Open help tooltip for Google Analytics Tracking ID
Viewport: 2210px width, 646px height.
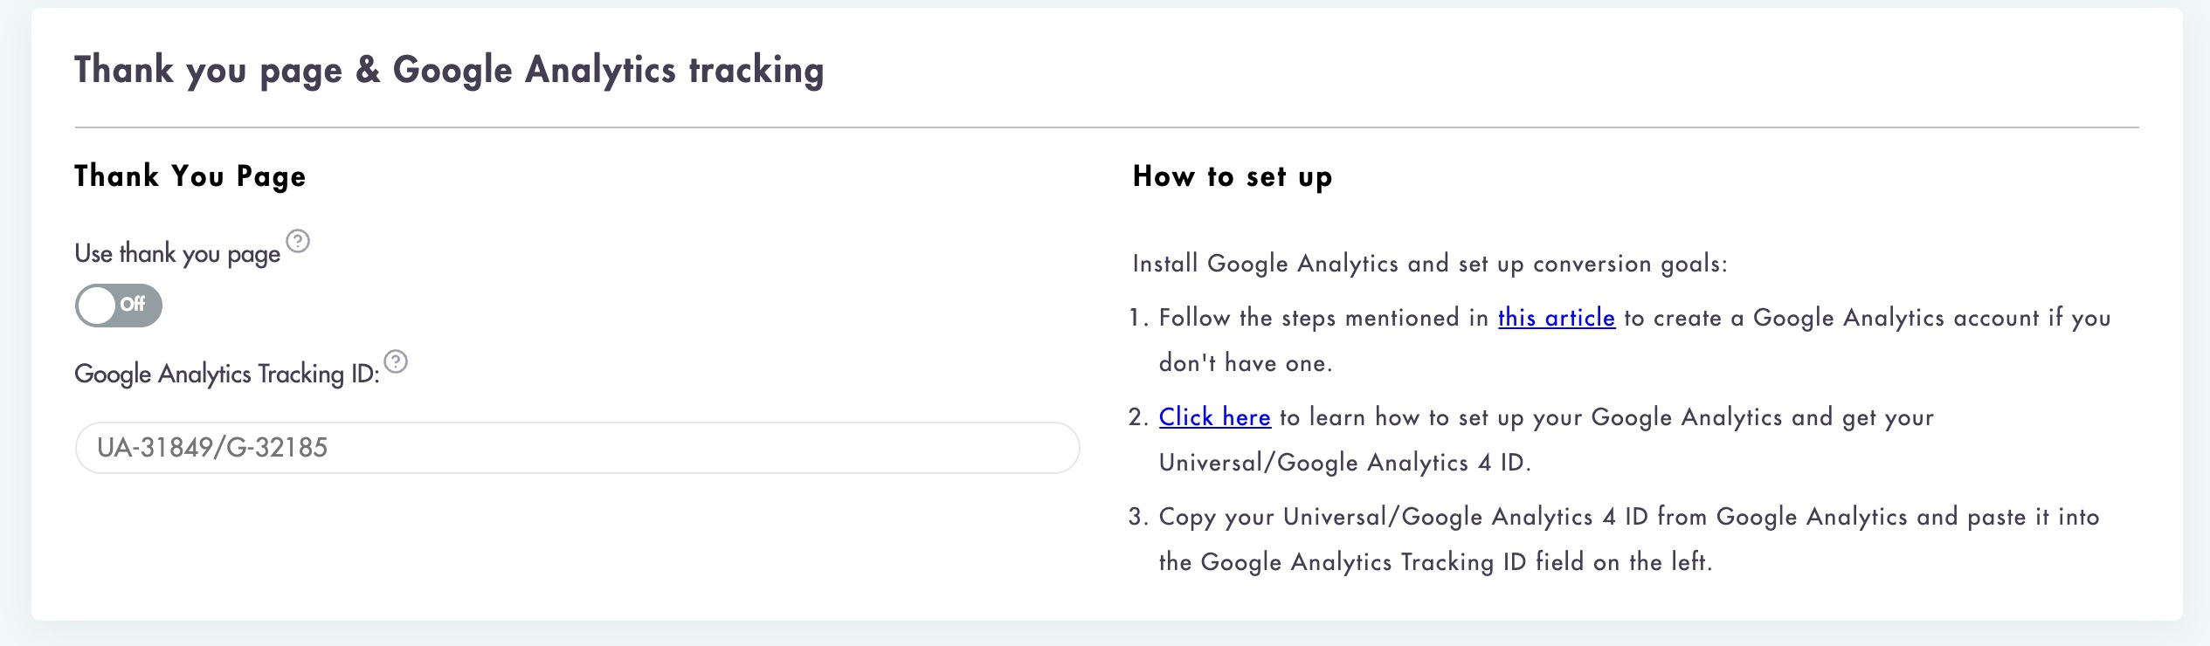396,361
